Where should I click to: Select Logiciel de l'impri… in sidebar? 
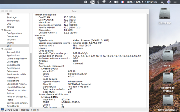17,84
